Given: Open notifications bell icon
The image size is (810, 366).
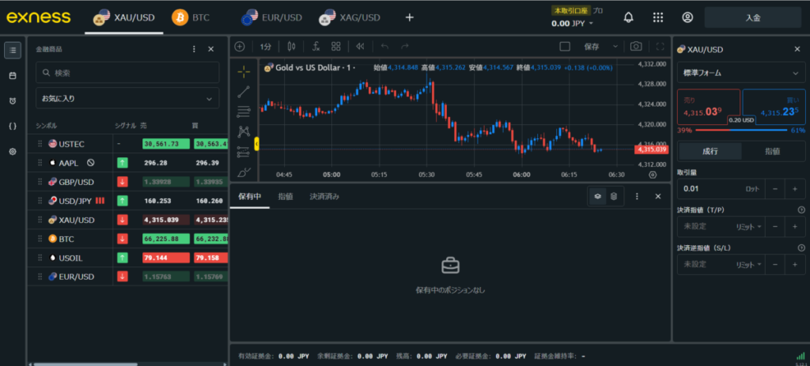Looking at the screenshot, I should tap(629, 17).
